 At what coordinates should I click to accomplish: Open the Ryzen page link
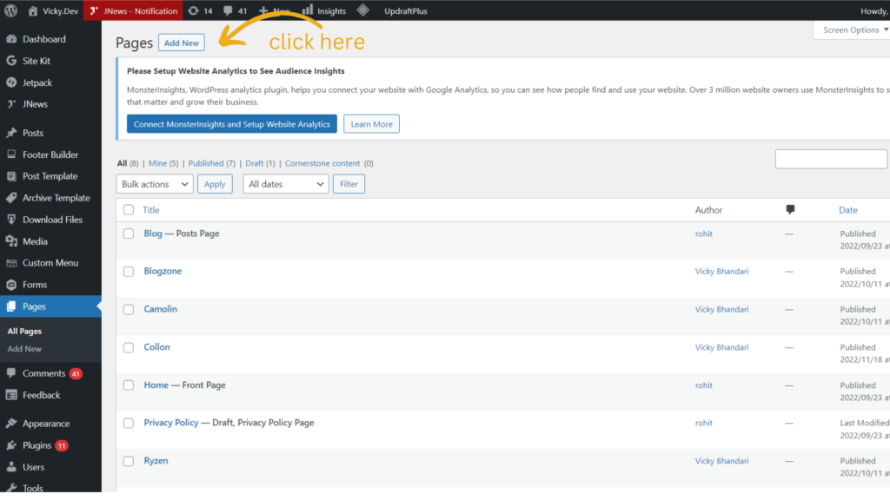coord(156,461)
